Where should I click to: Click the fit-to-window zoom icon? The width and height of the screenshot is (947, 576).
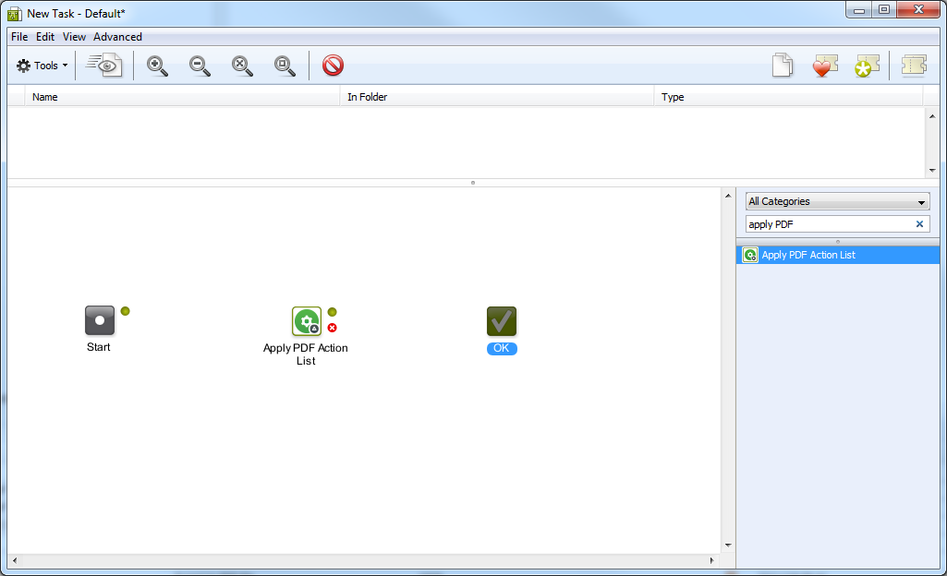[x=285, y=66]
